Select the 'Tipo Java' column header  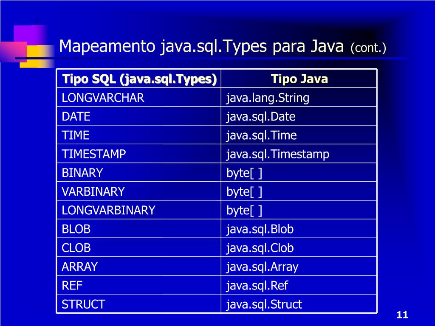[299, 79]
